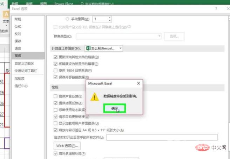This screenshot has height=159, width=230.
Task: Click the 确定 button in the warning dialog
Action: point(114,108)
